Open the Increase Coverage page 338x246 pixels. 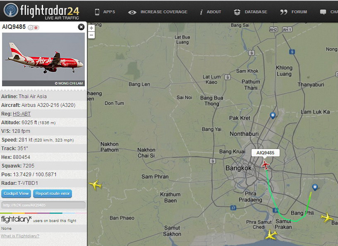pos(158,12)
